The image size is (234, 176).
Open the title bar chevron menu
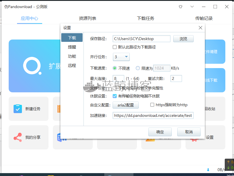pos(192,7)
